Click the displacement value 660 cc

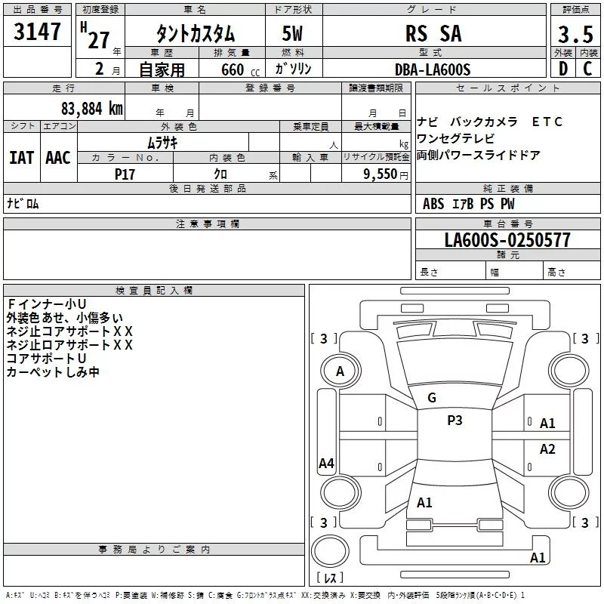pos(240,70)
